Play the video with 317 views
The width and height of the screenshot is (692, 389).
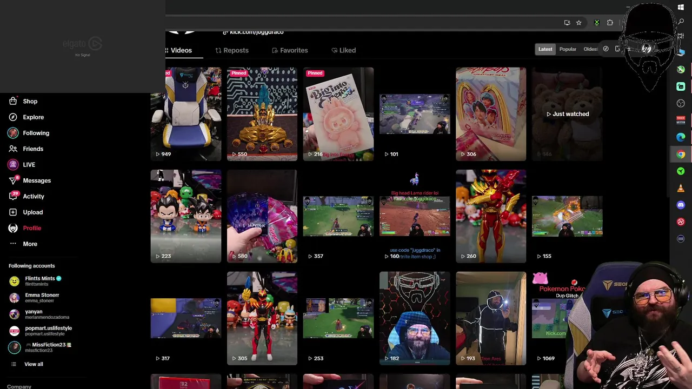coord(185,318)
